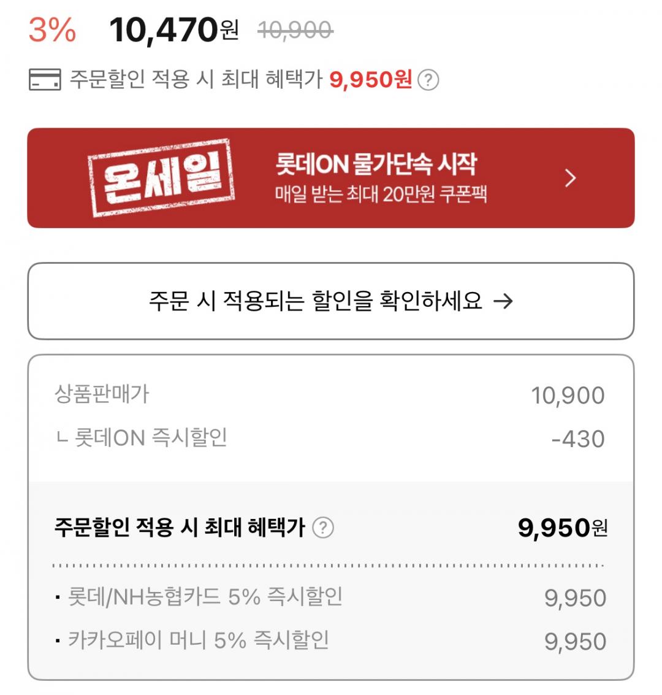
Task: Open the 롯데ON 물가단속 시작 banner title
Action: [x=376, y=164]
